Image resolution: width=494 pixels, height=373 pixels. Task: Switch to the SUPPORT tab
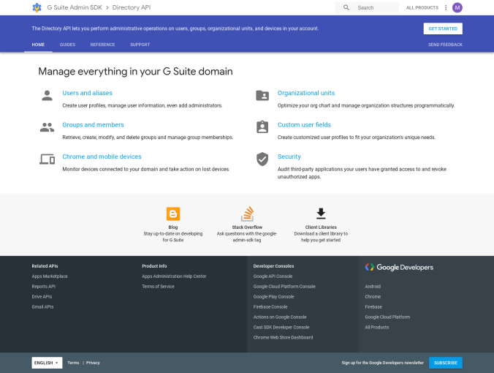(x=140, y=45)
